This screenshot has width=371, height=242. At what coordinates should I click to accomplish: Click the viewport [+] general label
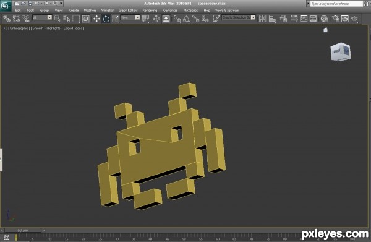click(4, 28)
